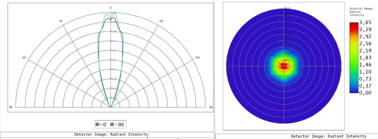Click the legend title 'Detector Image: Radiant Intensity'
378x139 pixels.
click(361, 12)
